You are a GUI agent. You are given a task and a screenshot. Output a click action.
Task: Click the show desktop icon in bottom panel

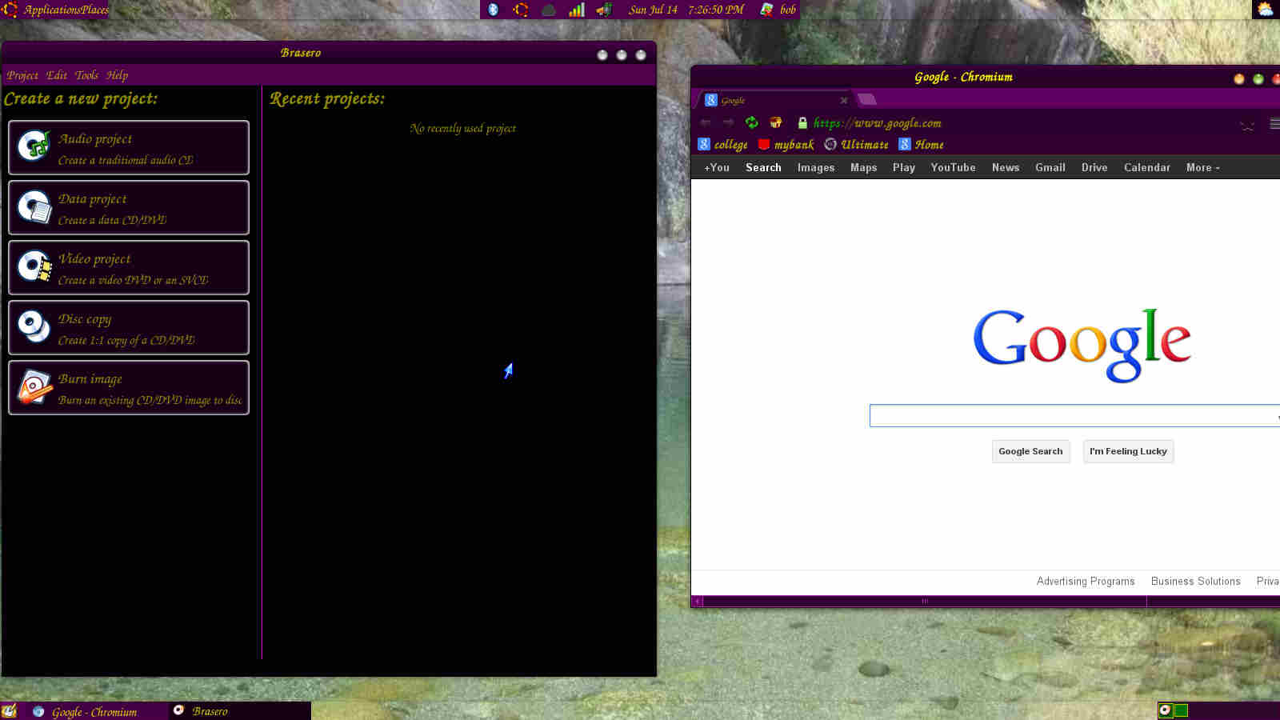tap(10, 711)
